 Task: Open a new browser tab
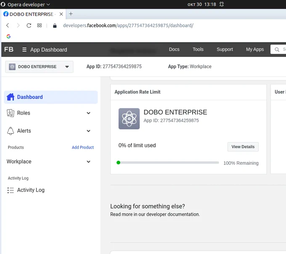pos(71,14)
